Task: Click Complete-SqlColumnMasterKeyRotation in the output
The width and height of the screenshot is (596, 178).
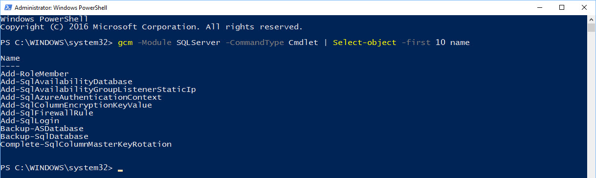Action: 86,144
